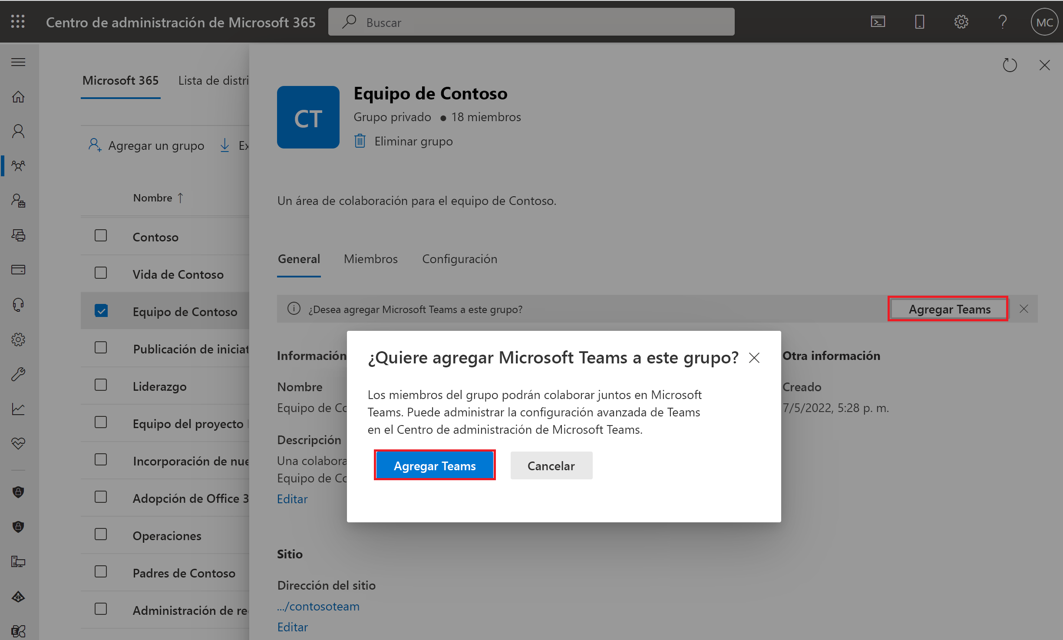
Task: Open Azure Active Directory diamond icon
Action: coord(18,597)
